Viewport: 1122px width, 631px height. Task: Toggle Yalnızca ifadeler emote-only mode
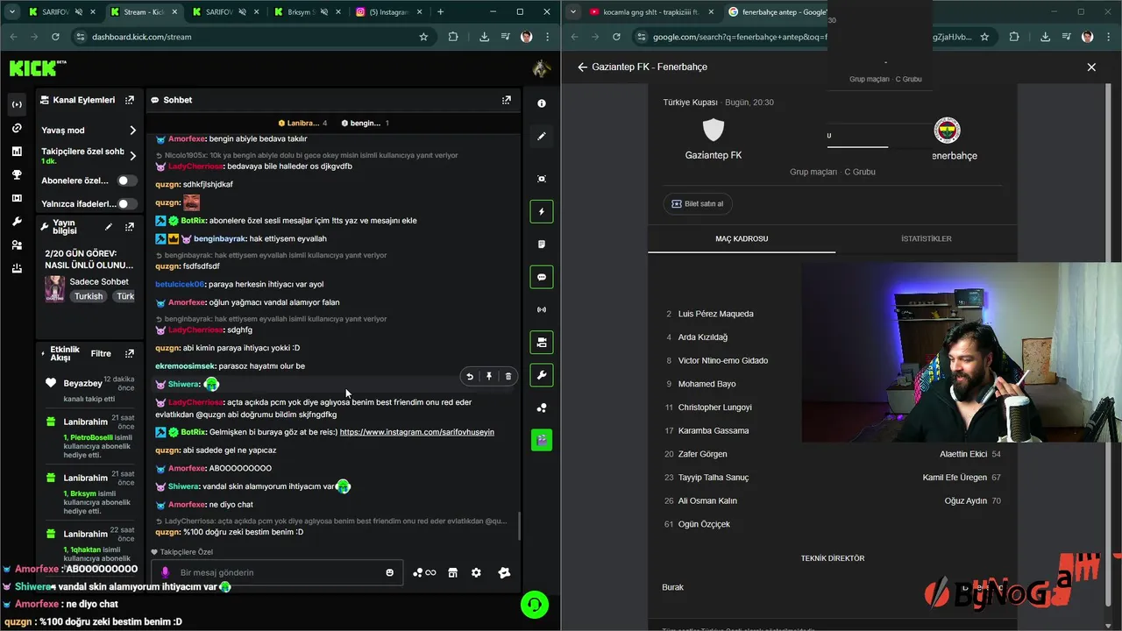[x=128, y=203]
